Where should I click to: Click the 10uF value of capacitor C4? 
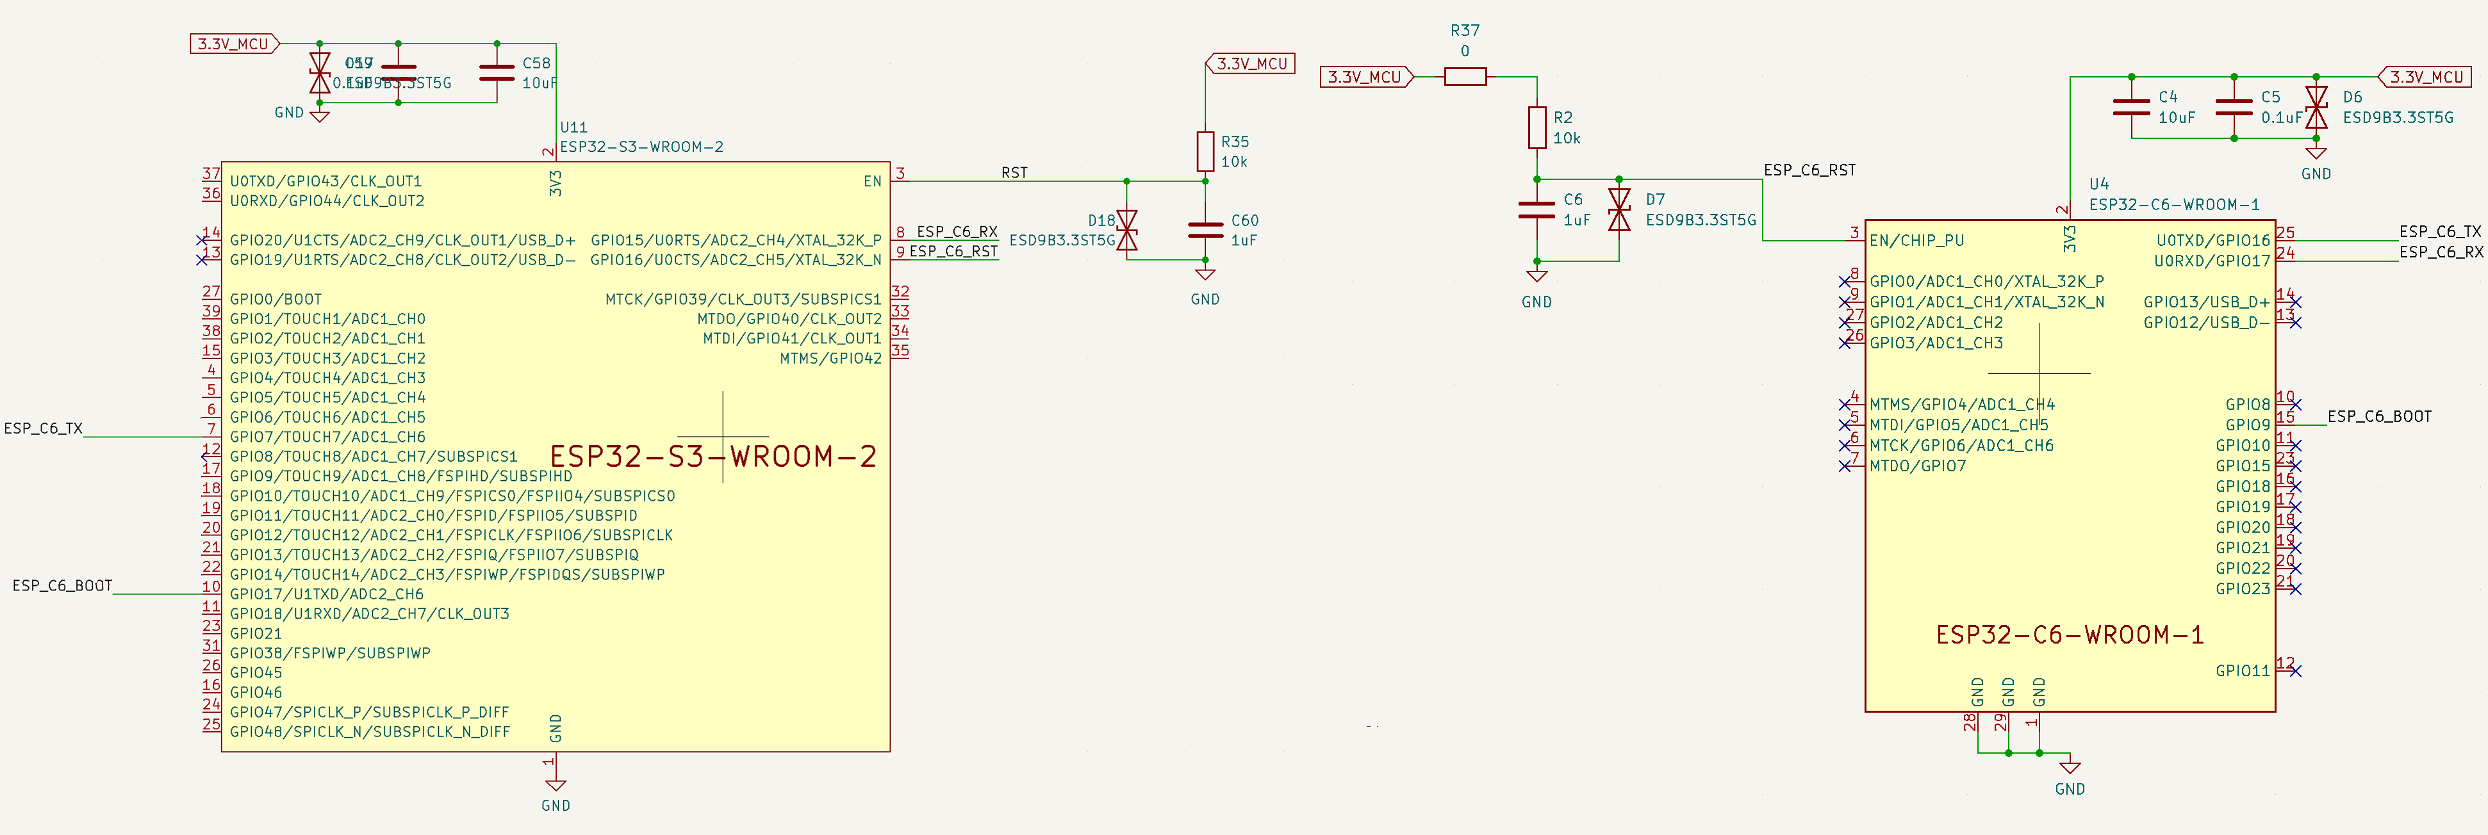(x=2176, y=118)
